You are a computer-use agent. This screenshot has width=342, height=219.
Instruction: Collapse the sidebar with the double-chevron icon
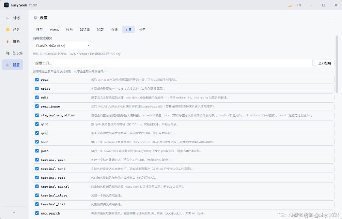coord(14,212)
